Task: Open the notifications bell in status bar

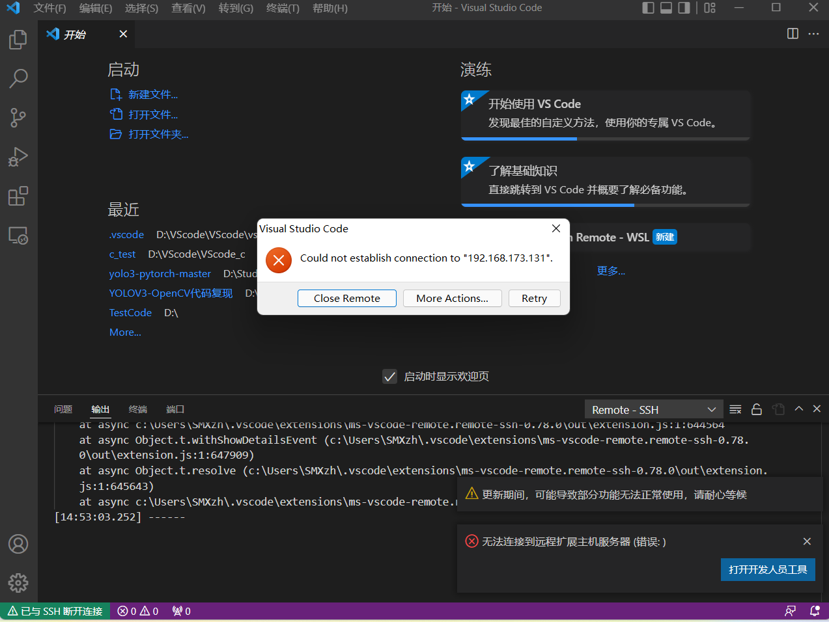Action: coord(813,611)
